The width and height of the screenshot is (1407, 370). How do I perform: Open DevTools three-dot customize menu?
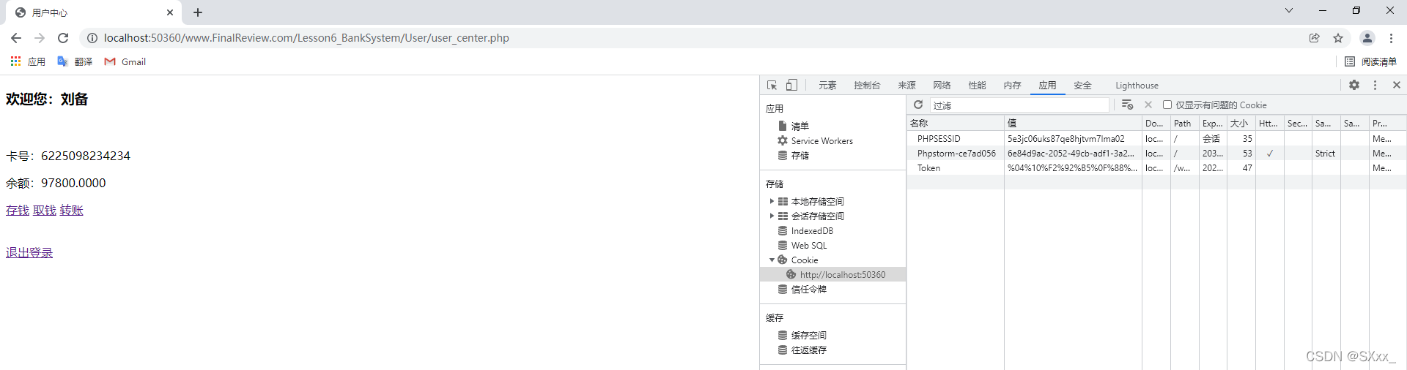[1375, 85]
